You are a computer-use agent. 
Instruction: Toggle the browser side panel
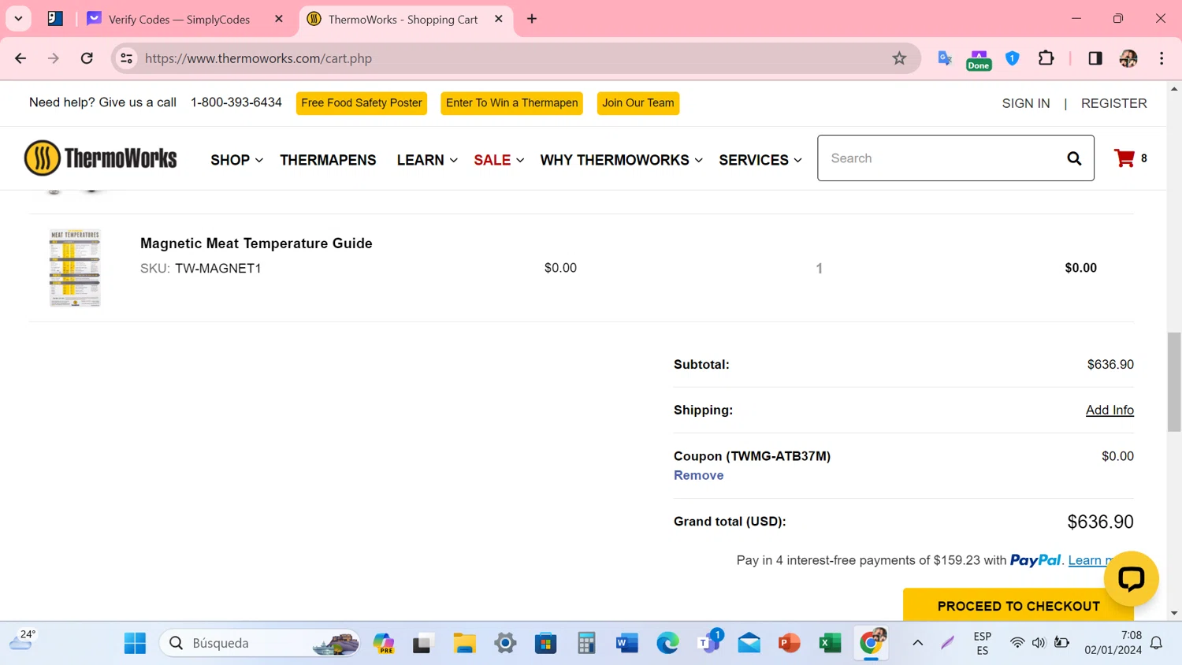point(1095,58)
